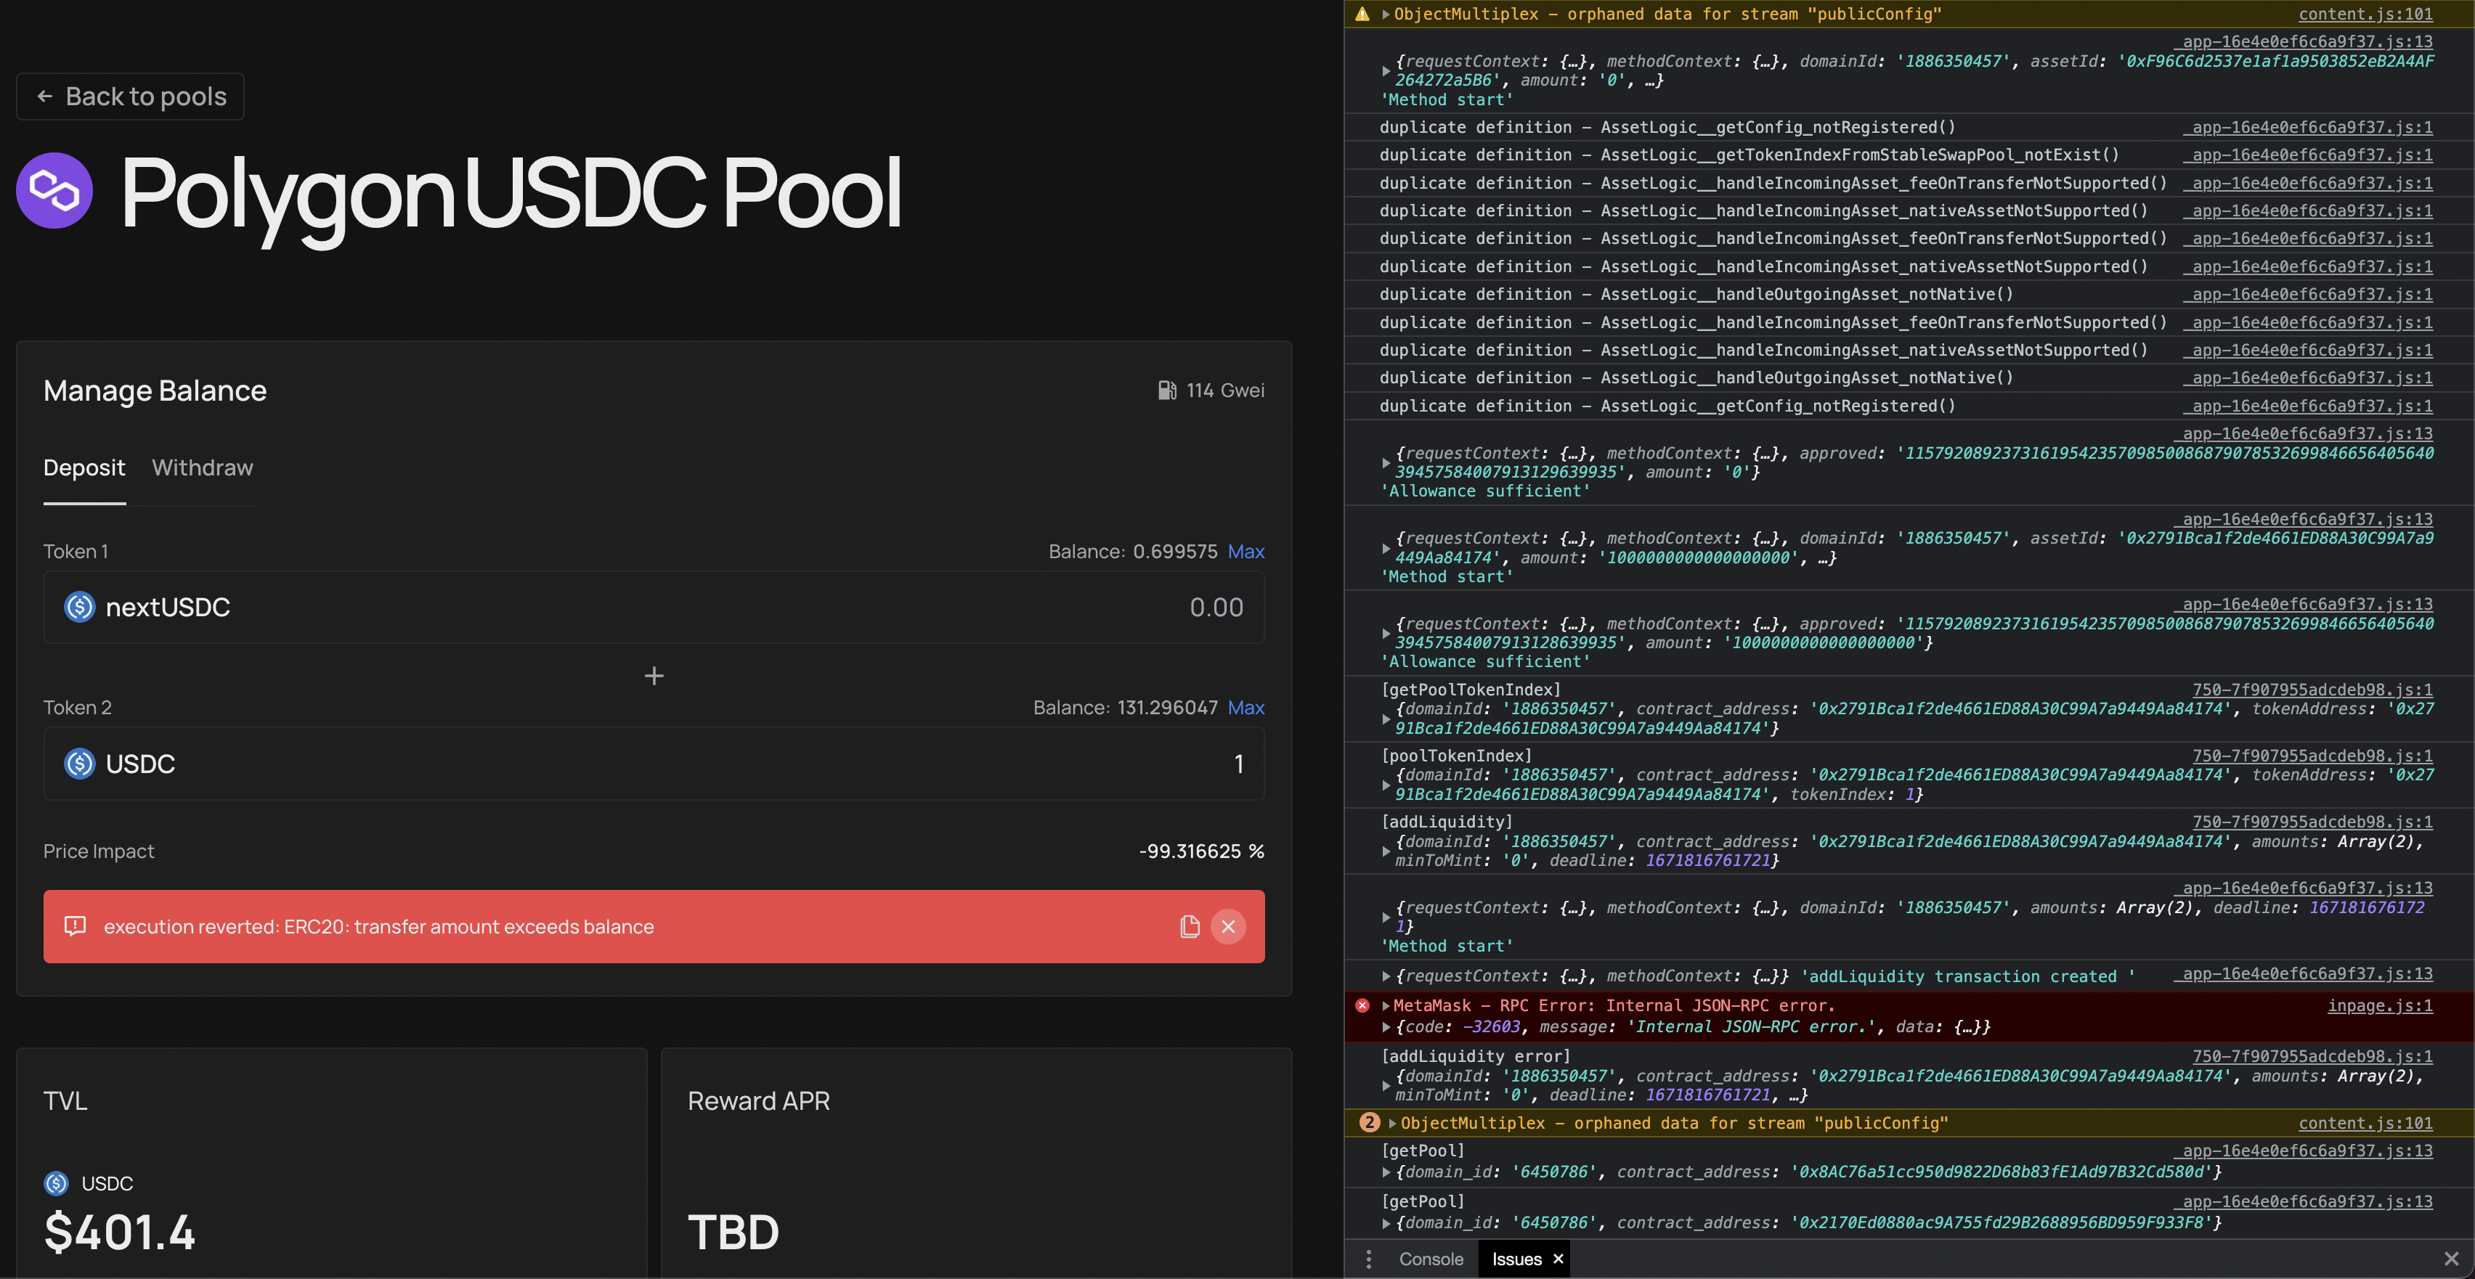Viewport: 2475px width, 1279px height.
Task: Select the Issues drawer tab
Action: tap(1516, 1259)
